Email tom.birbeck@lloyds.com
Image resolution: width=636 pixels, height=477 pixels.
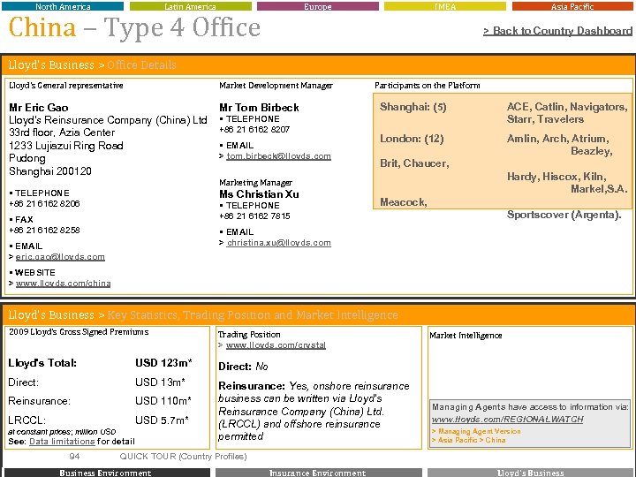(x=278, y=156)
